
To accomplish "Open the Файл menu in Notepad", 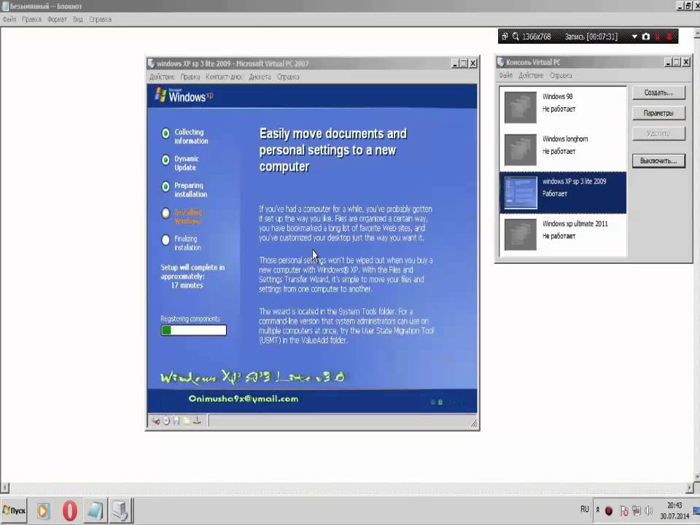I will (x=9, y=19).
